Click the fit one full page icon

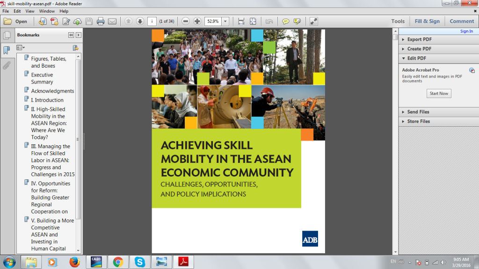pyautogui.click(x=253, y=21)
